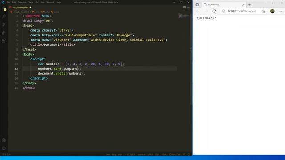Open the browser tab actions menu
Image resolution: width=285 pixels, height=160 pixels.
[x=197, y=4]
